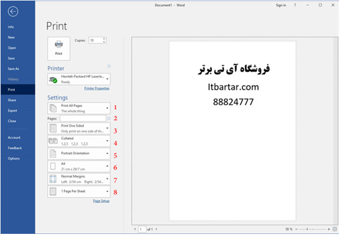Select the Print tab in sidebar
The width and height of the screenshot is (339, 235).
point(18,89)
